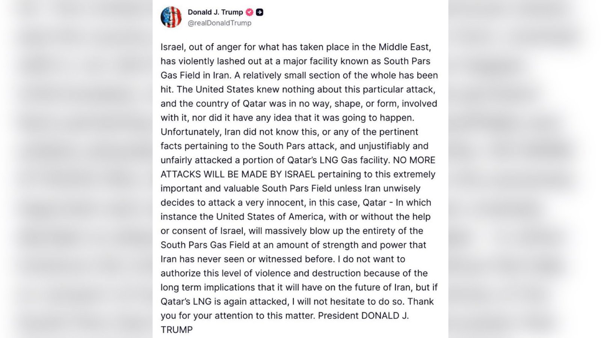Screen dimensions: 601x338
Task: Click the word "unjustifiably" in the post
Action: click(384, 146)
